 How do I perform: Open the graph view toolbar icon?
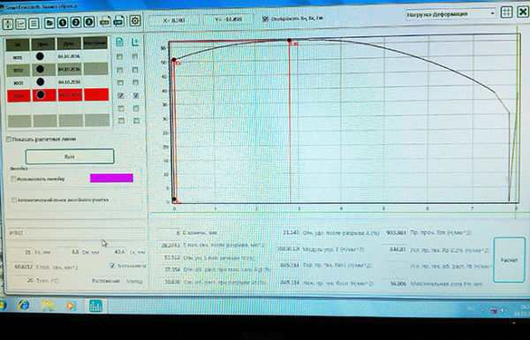coord(20,24)
